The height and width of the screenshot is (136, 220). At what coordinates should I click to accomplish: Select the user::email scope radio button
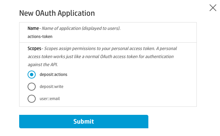[32, 99]
